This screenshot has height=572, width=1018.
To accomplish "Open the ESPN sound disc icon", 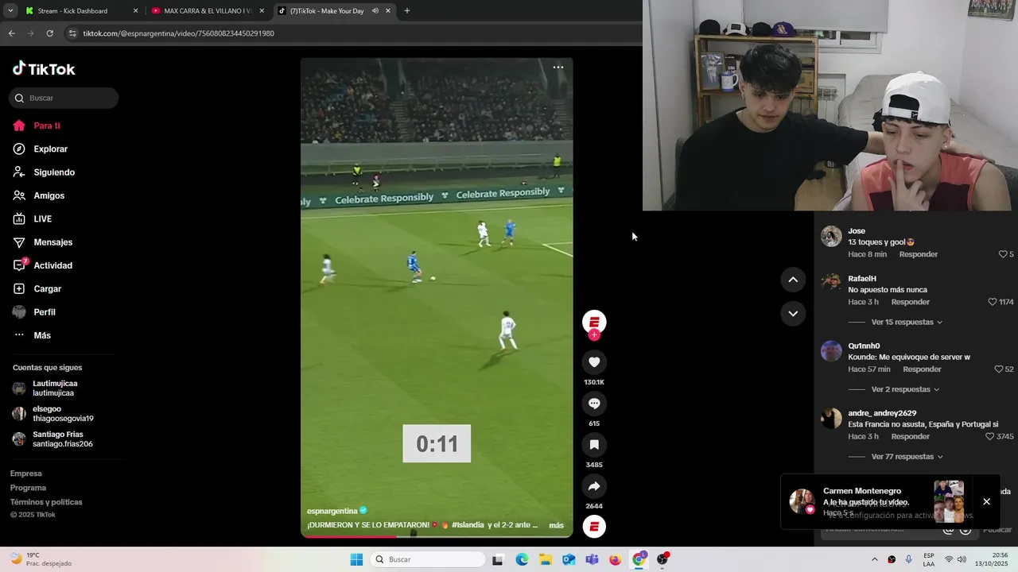I will point(594,527).
